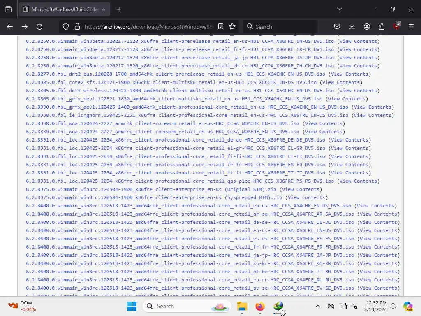Open 6.2.8331.0 fbl_loc it-it iso link

coord(175,173)
